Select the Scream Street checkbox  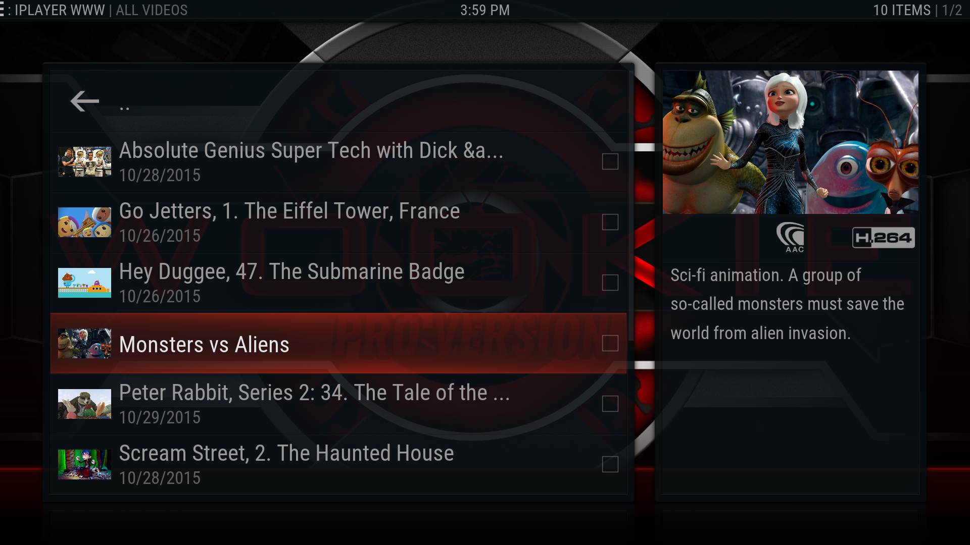pyautogui.click(x=610, y=464)
